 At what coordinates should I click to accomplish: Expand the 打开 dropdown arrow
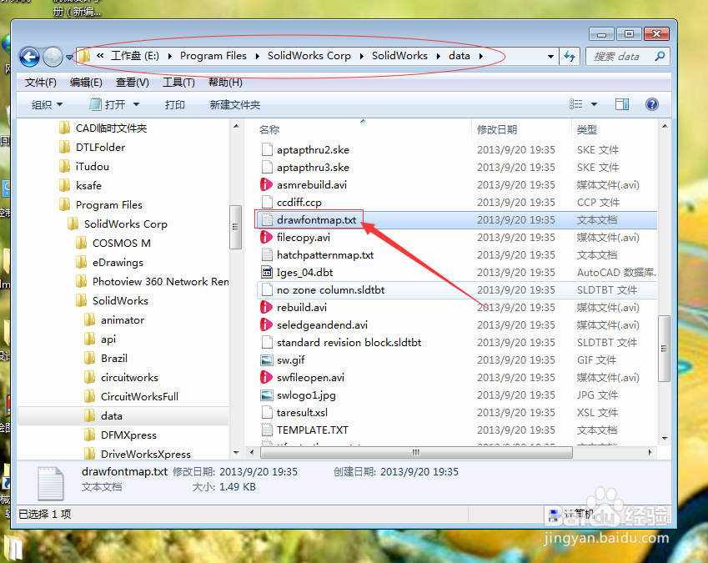coord(136,103)
